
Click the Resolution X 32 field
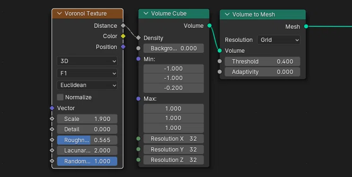(173, 139)
